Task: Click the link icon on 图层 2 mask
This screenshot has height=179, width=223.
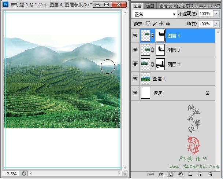Action: (x=153, y=64)
